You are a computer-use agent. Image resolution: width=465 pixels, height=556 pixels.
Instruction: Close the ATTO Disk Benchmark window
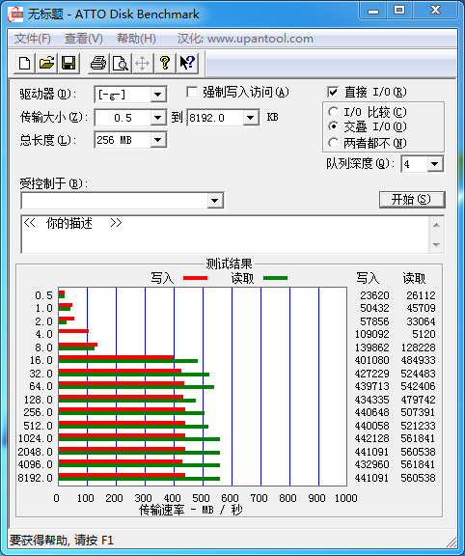click(435, 11)
